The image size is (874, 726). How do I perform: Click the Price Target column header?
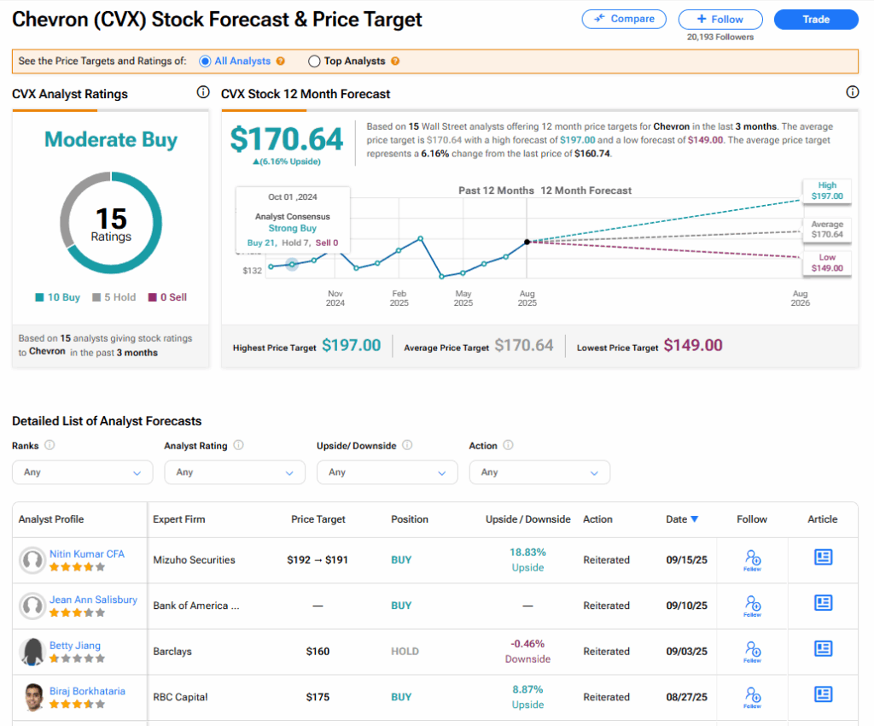click(x=318, y=519)
